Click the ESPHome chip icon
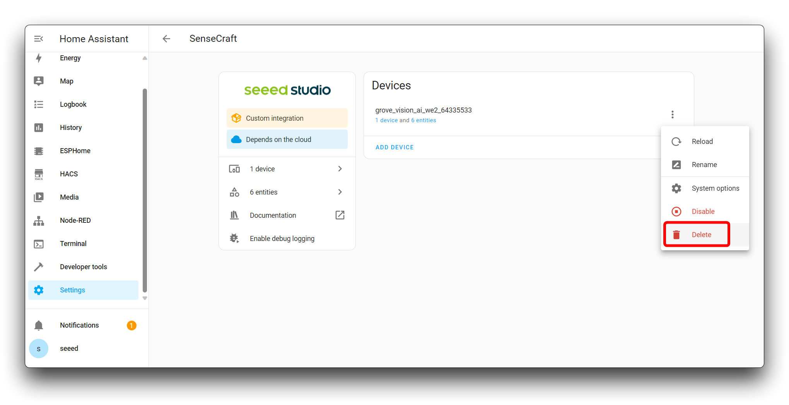This screenshot has height=405, width=789. pos(39,151)
